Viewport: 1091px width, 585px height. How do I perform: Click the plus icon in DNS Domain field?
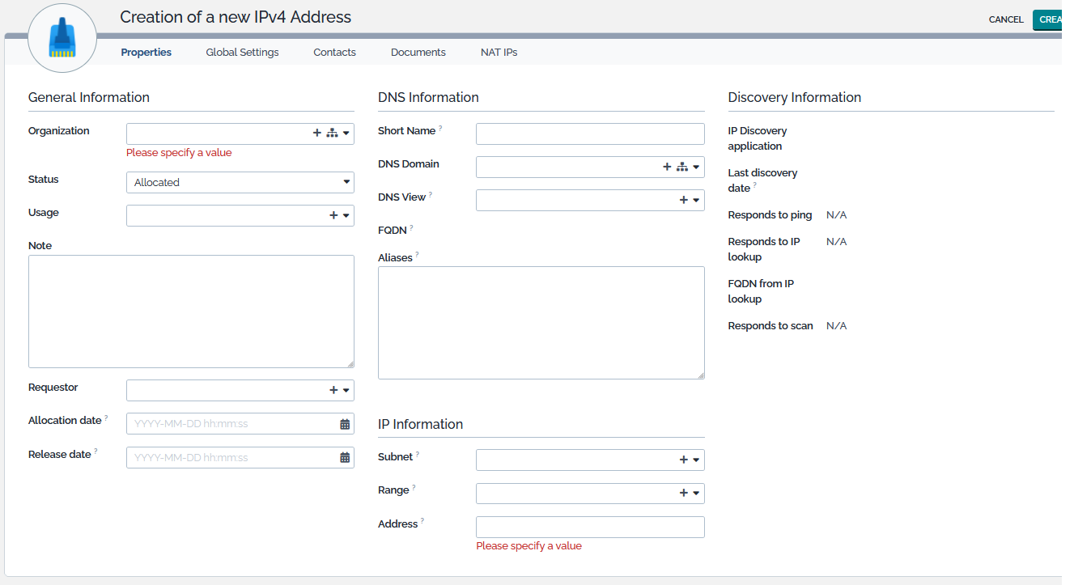667,167
